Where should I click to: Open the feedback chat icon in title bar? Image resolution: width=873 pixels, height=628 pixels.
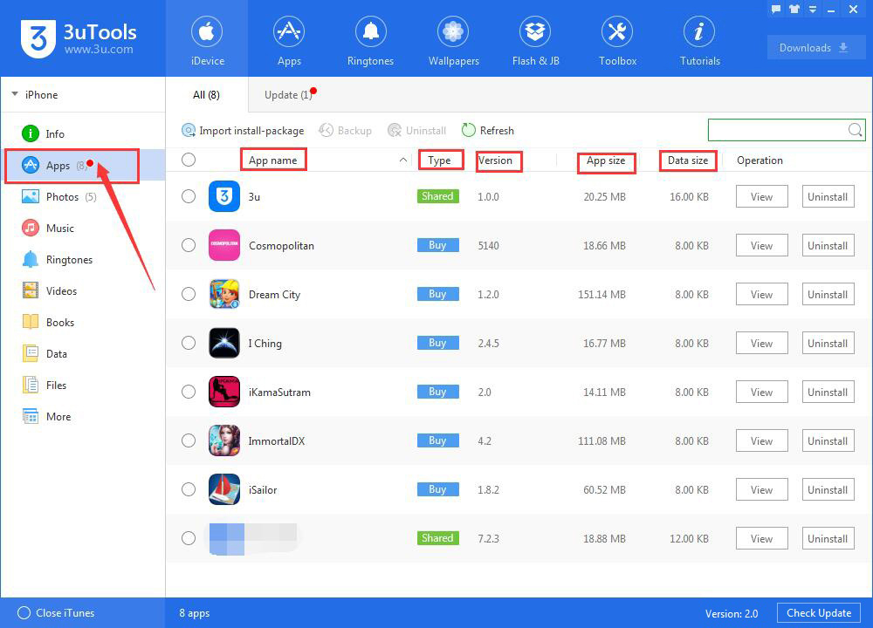tap(776, 9)
